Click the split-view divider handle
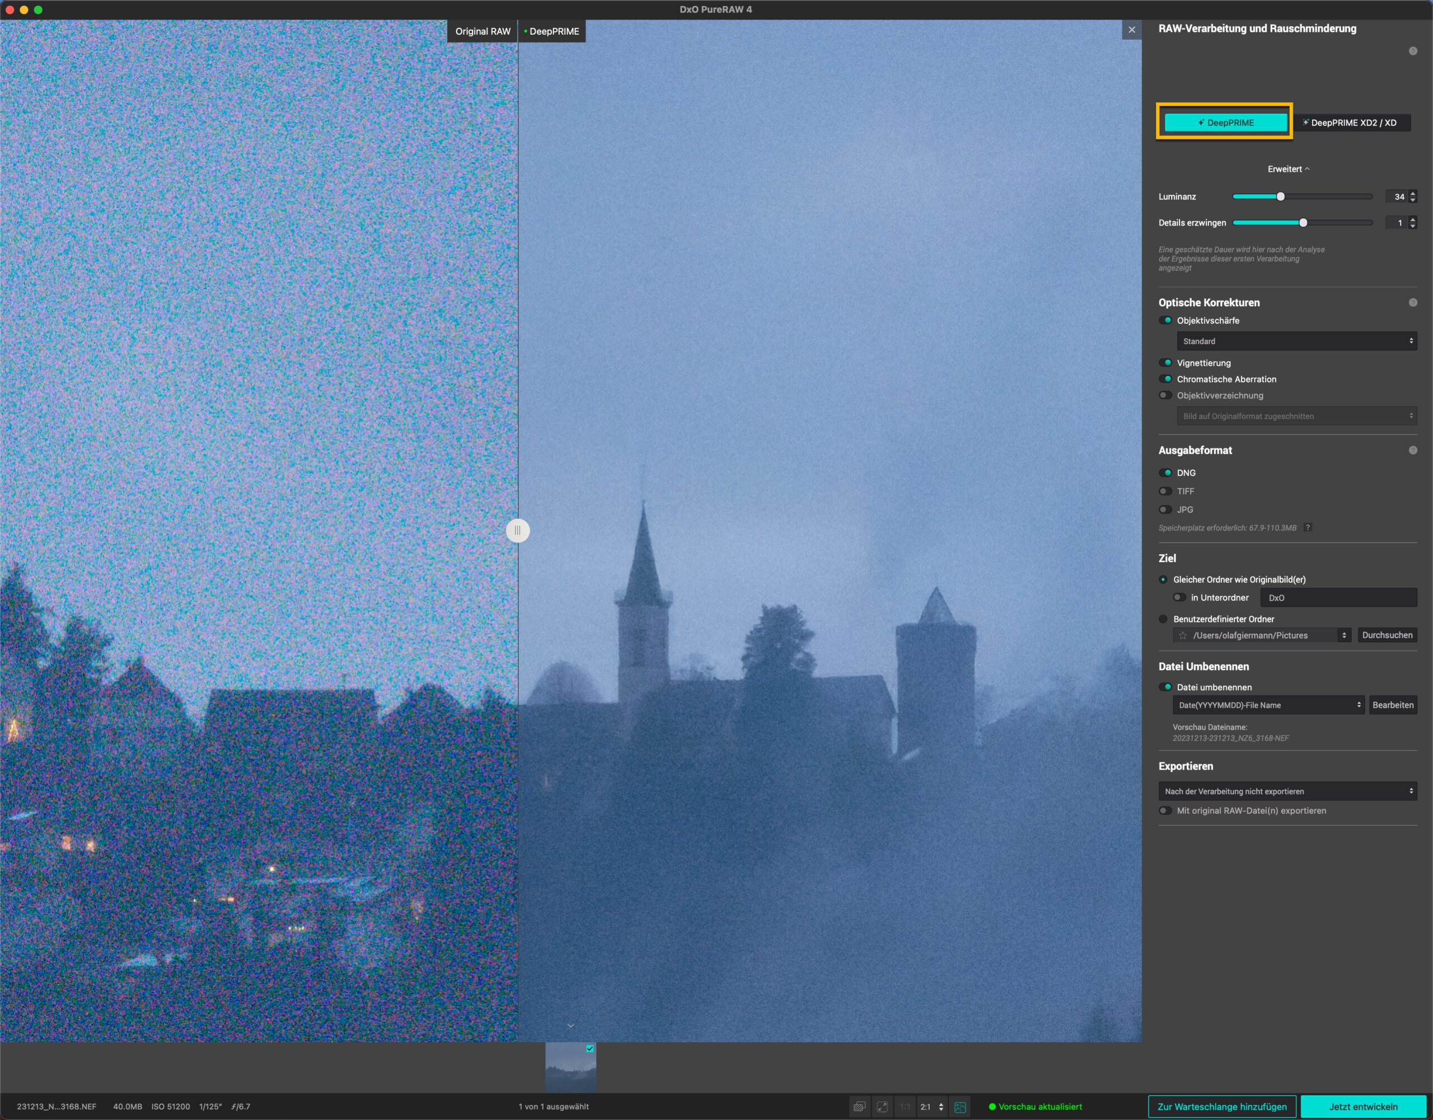 518,530
